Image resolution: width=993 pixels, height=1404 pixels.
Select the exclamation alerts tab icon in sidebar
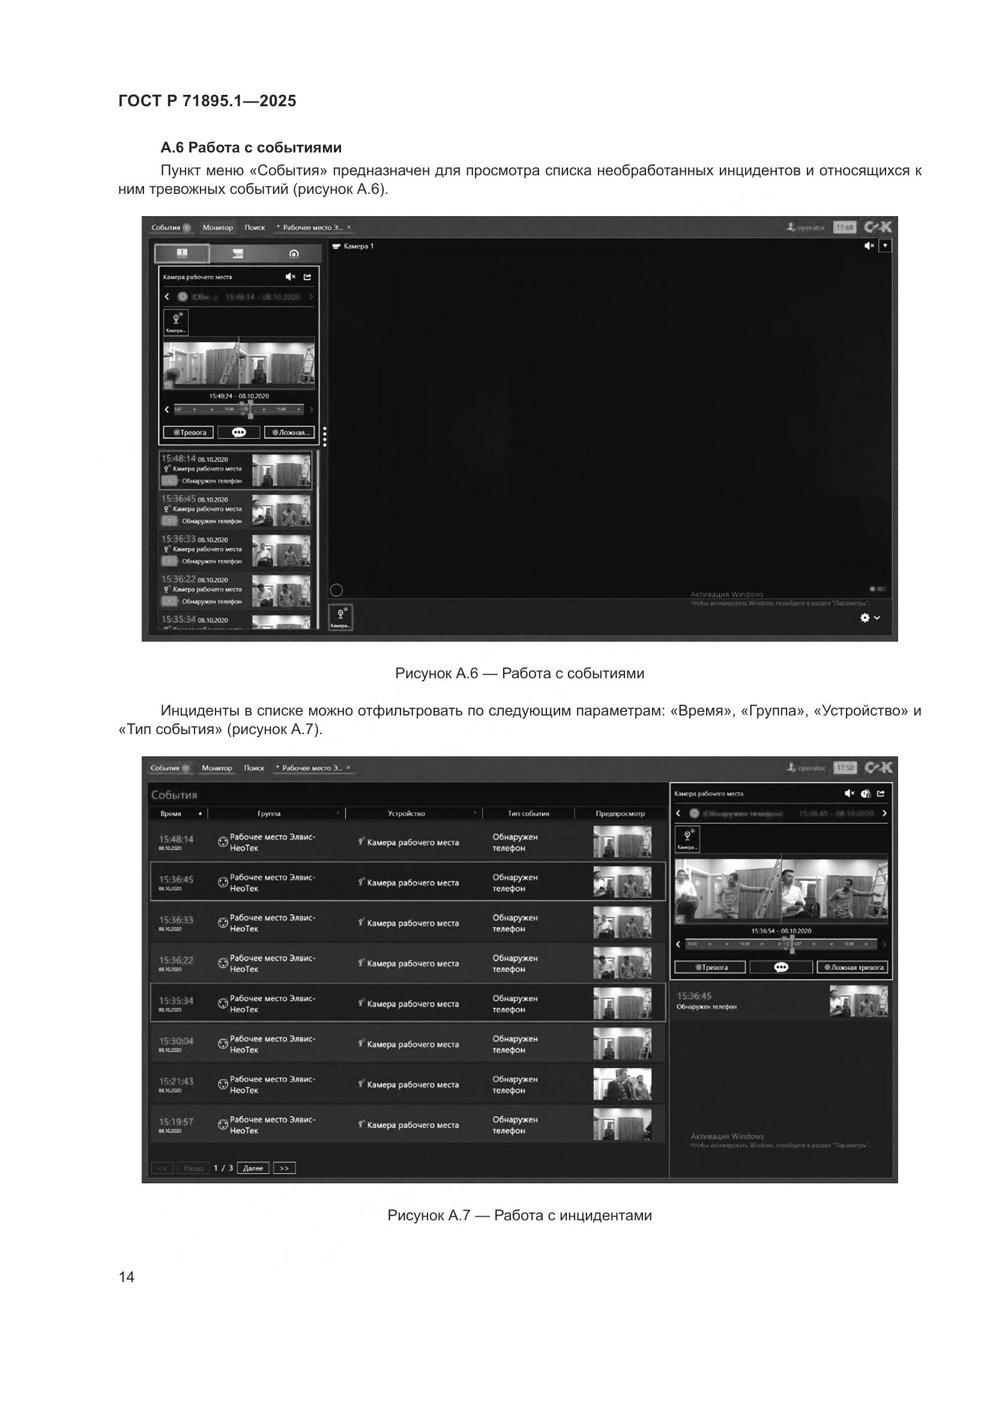click(x=181, y=253)
